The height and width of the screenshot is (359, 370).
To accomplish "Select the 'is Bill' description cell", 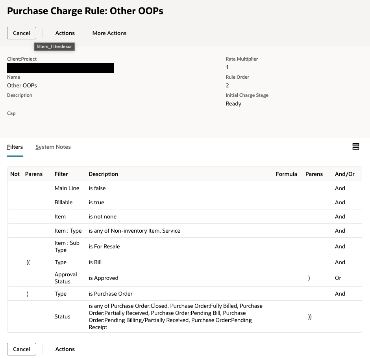I will tap(95, 262).
